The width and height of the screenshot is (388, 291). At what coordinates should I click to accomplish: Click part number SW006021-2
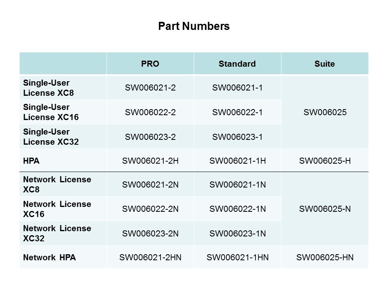coord(150,88)
